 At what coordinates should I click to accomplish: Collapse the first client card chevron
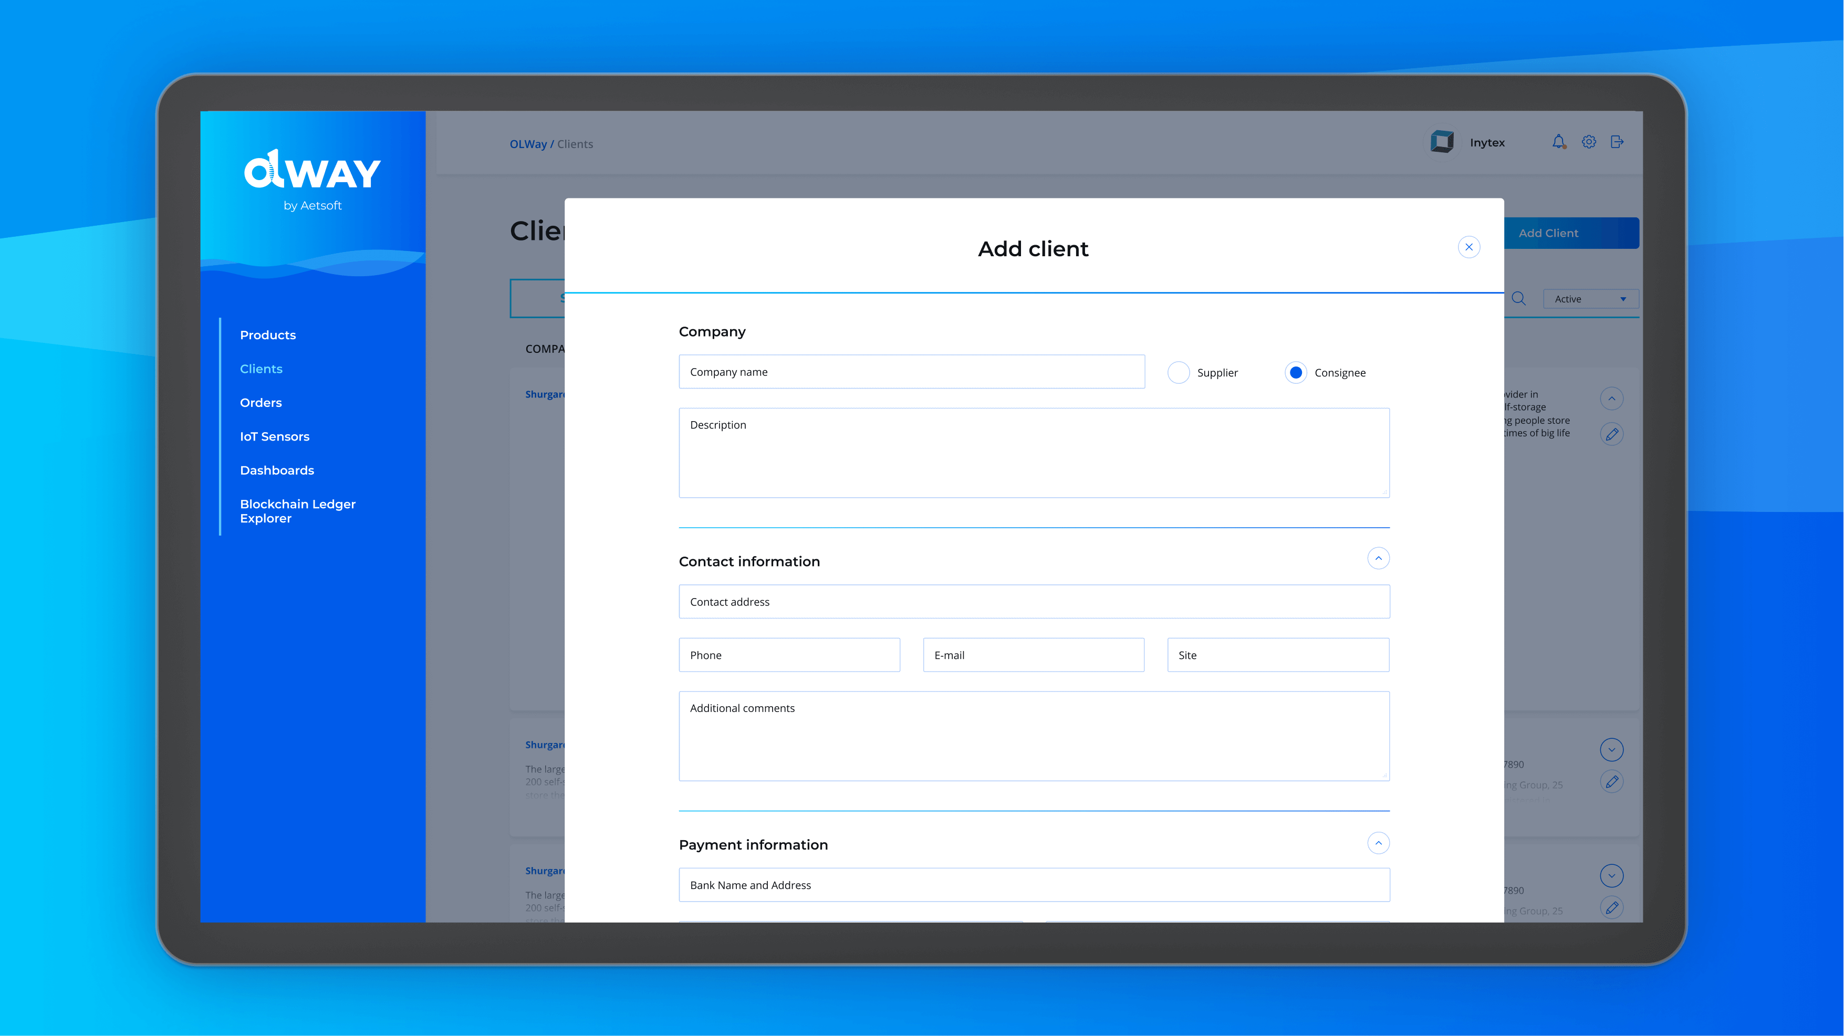point(1611,399)
